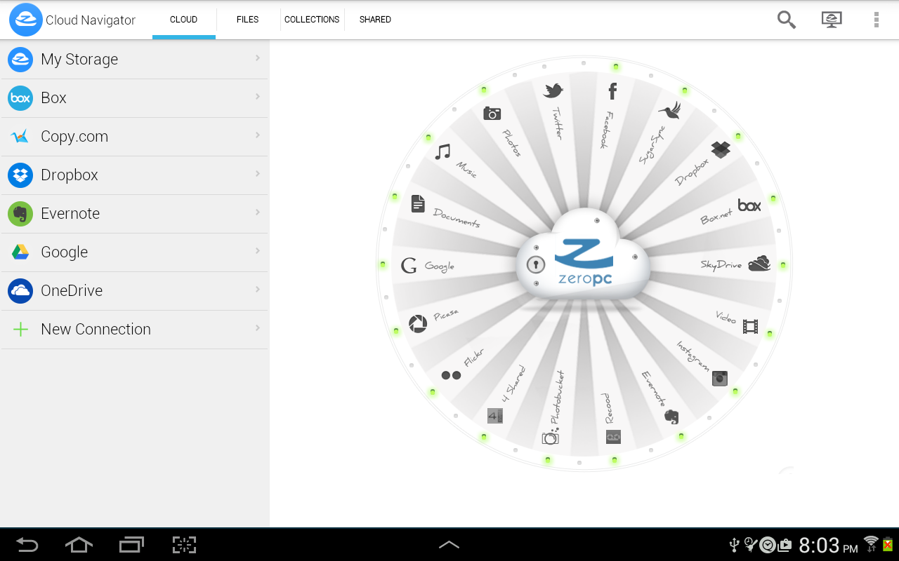Tap the 4Shared icon on the wheel

coord(495,416)
